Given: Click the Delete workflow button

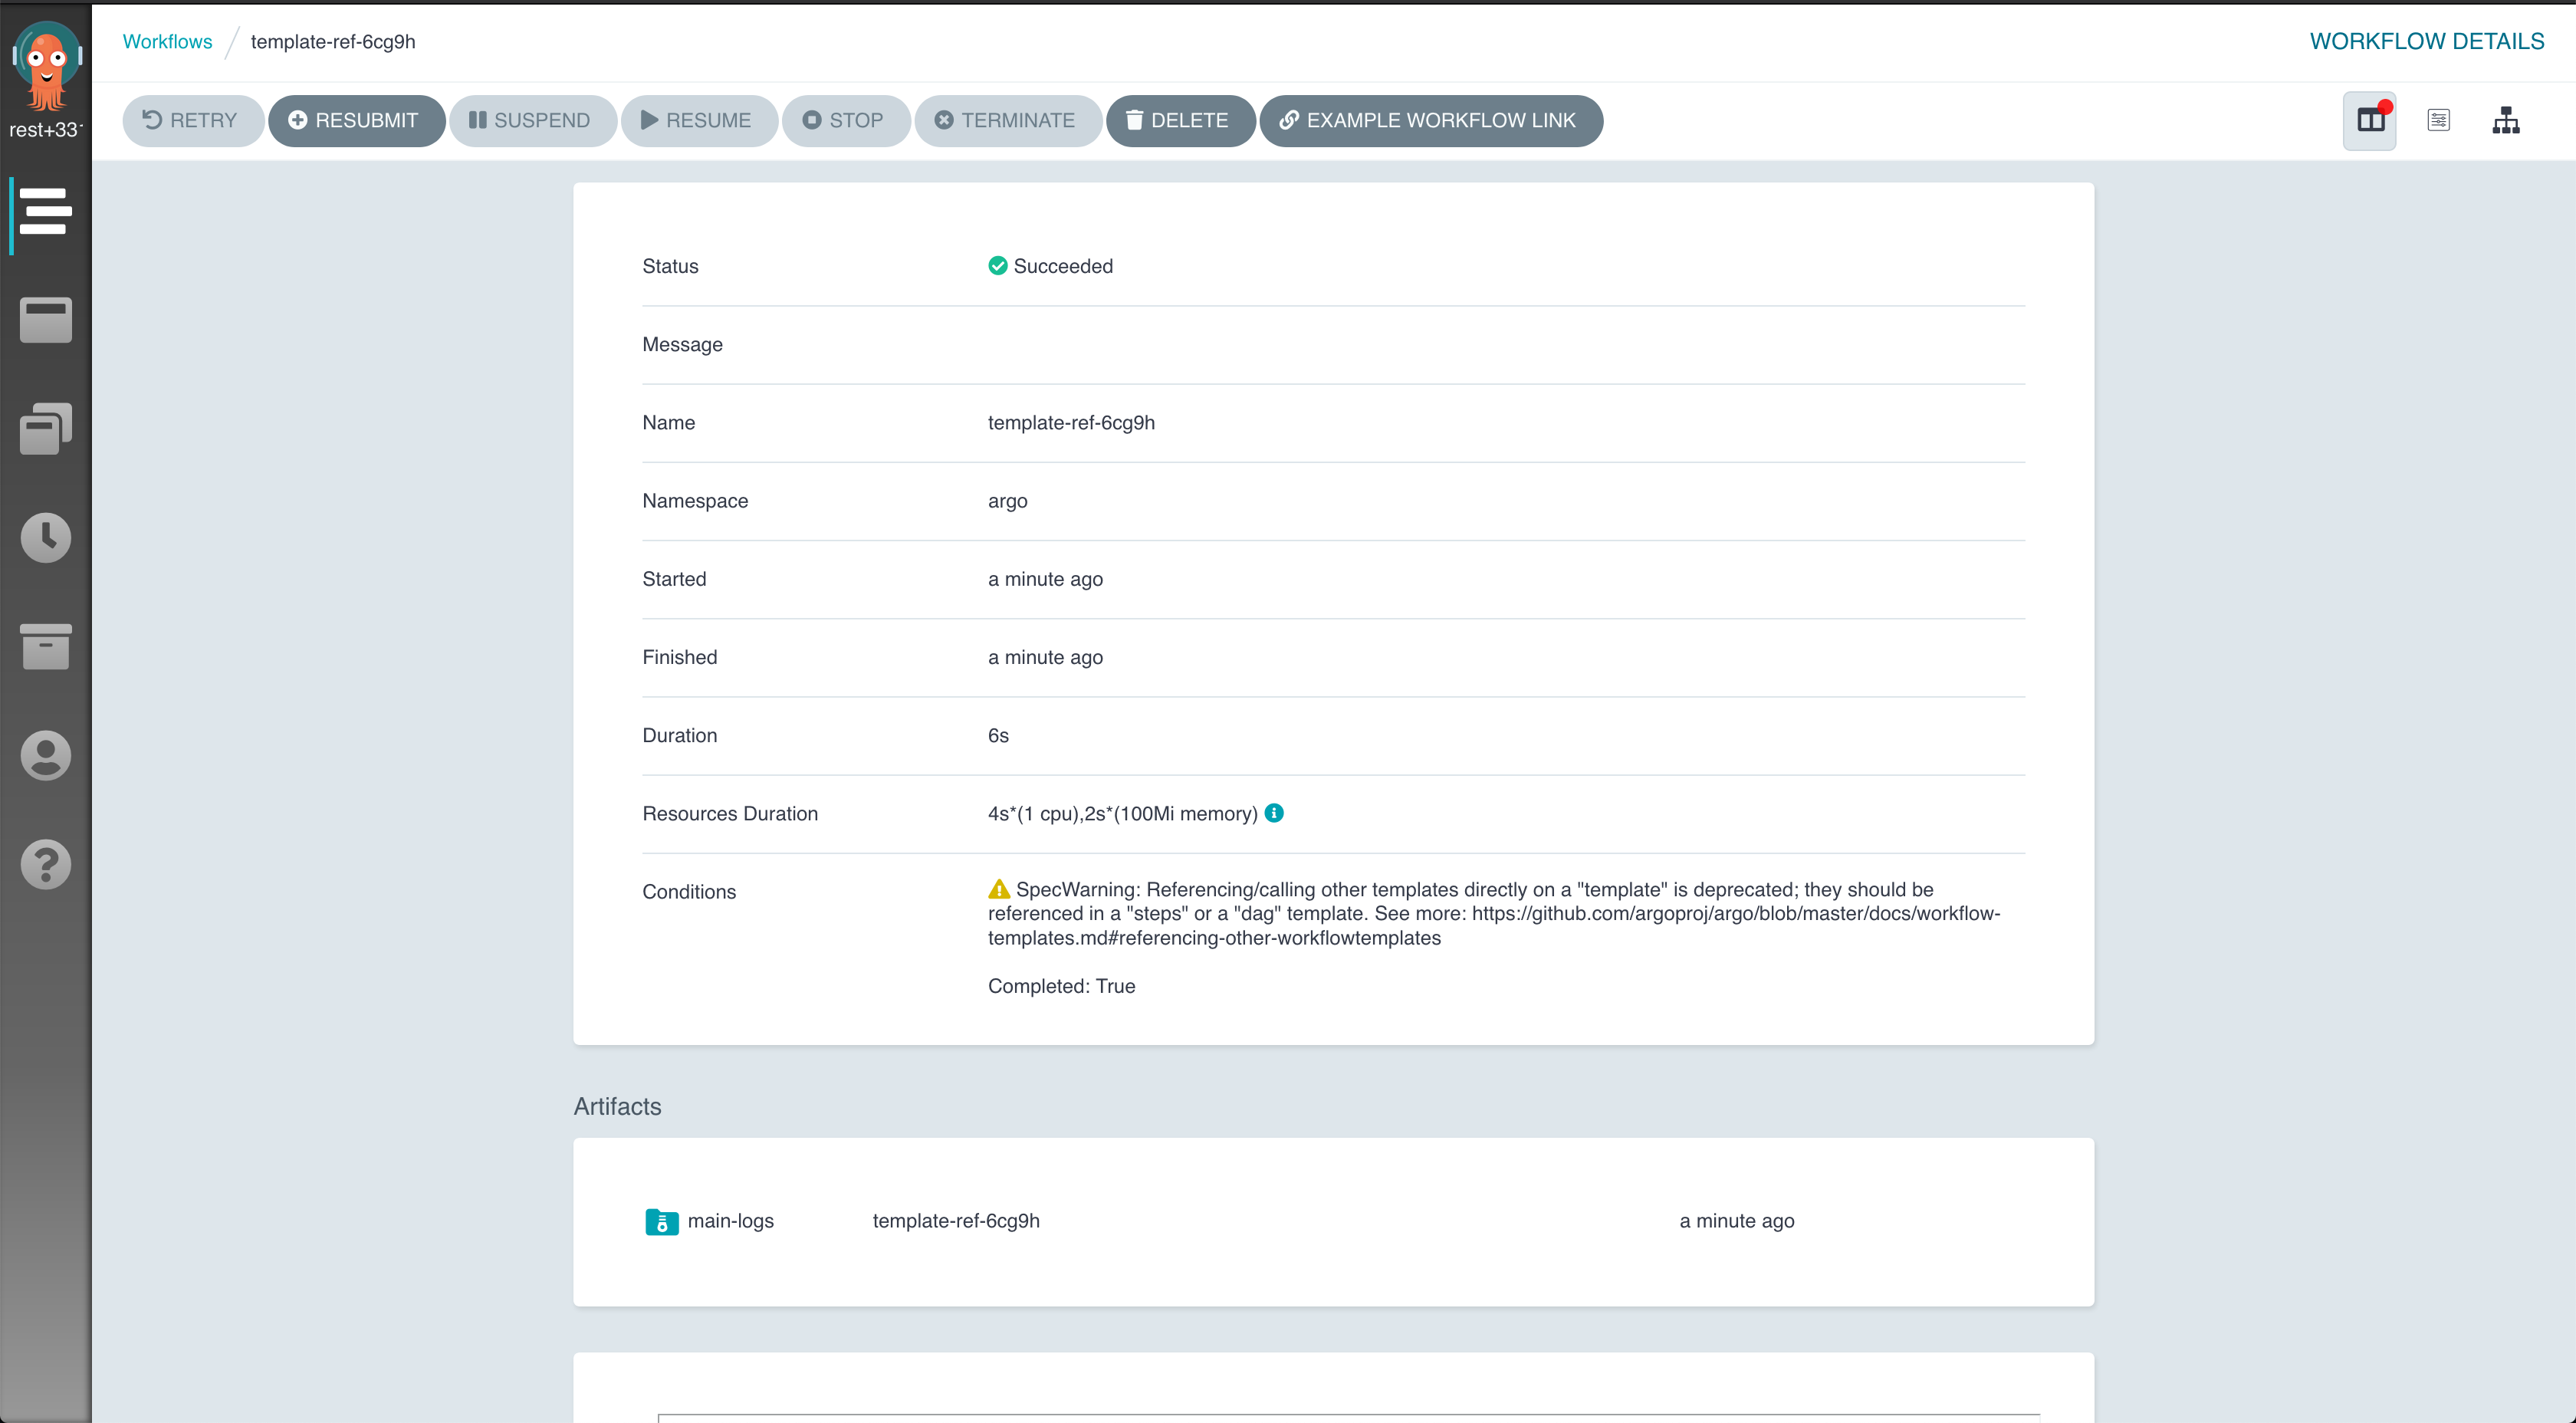Looking at the screenshot, I should (x=1179, y=121).
